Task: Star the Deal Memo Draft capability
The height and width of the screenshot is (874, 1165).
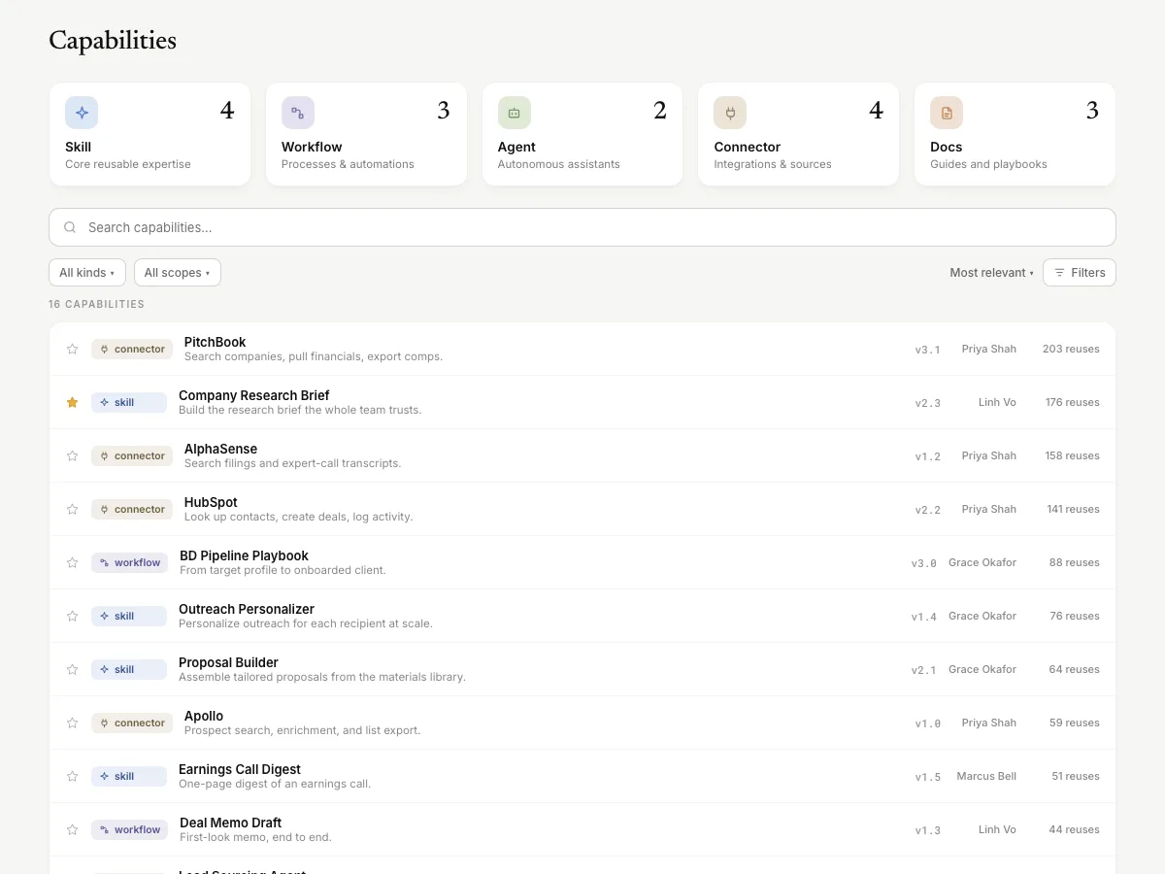Action: pos(72,829)
